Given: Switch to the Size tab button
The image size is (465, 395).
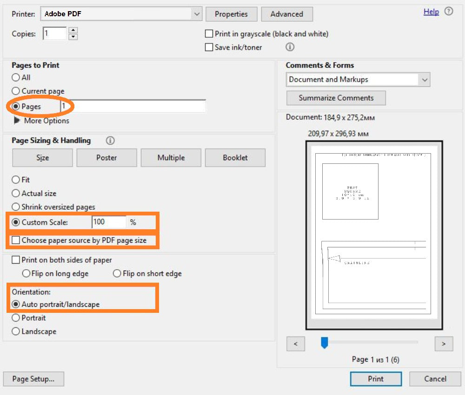Looking at the screenshot, I should pos(42,158).
